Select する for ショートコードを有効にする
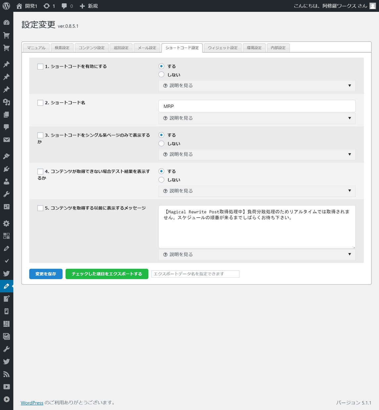 161,66
